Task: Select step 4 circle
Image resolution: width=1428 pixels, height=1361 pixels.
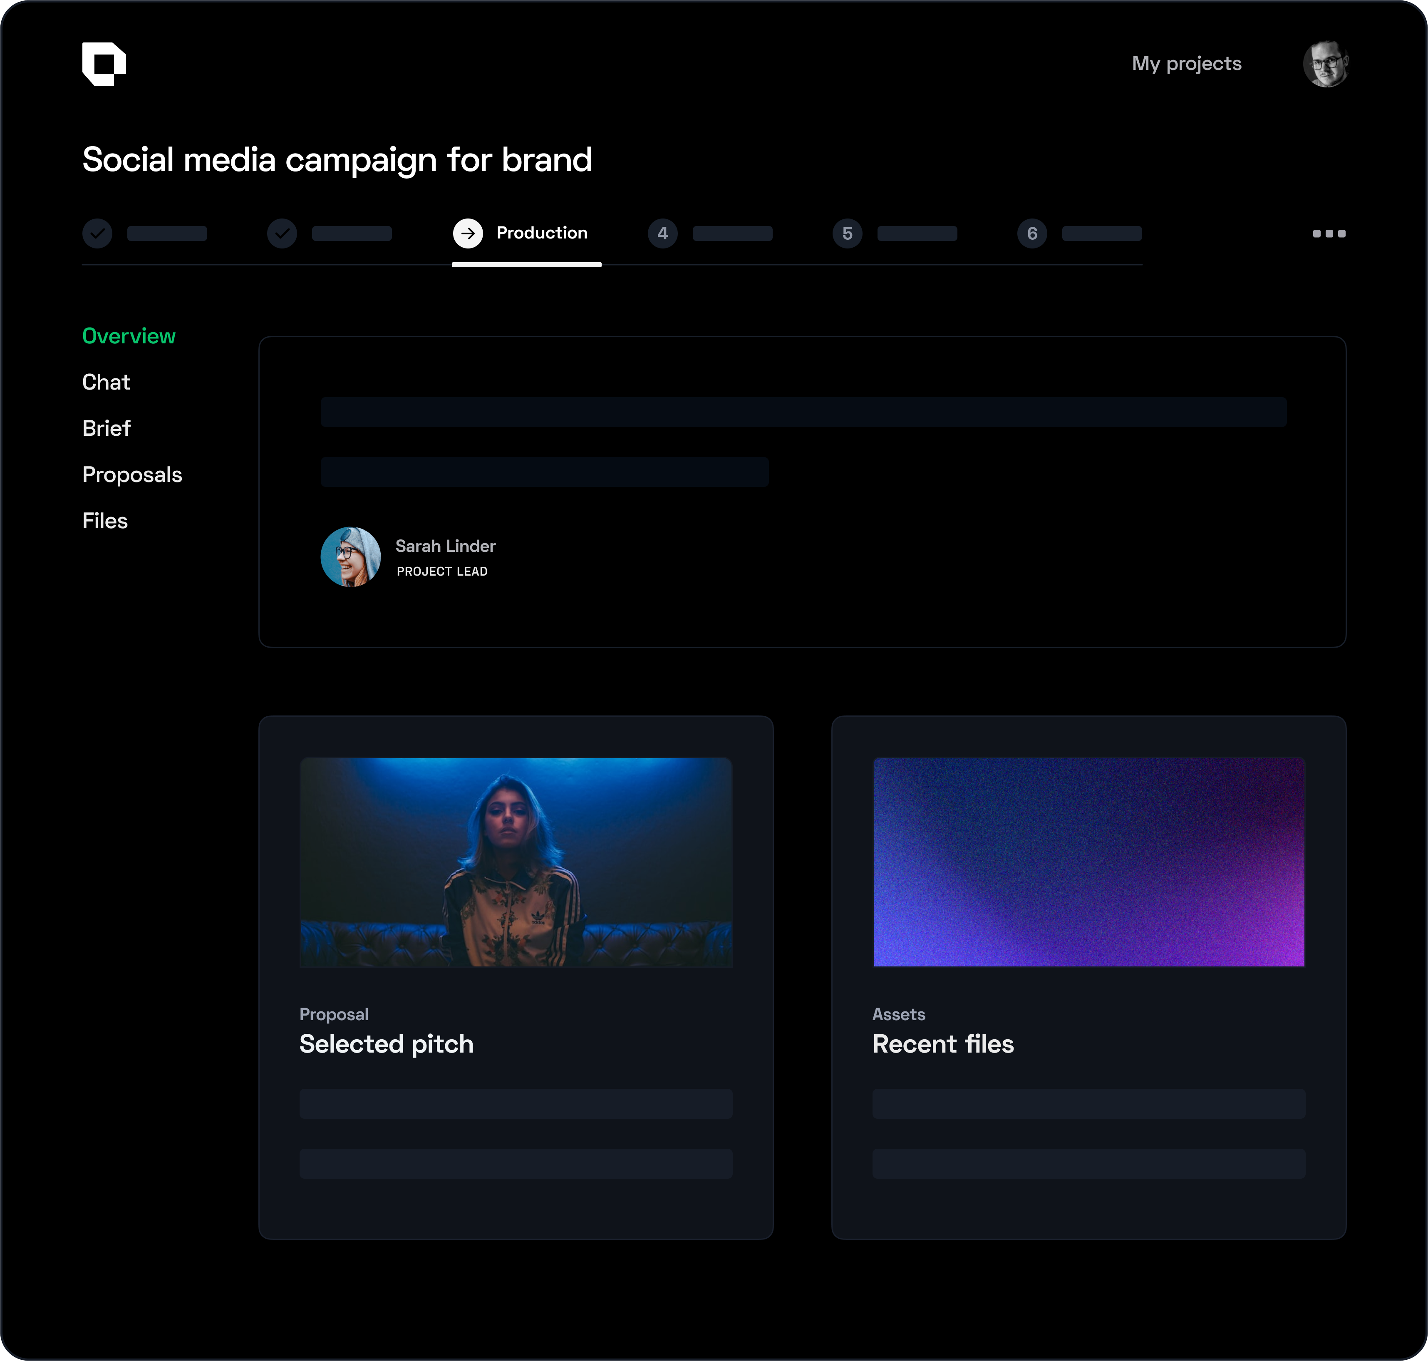Action: coord(662,233)
